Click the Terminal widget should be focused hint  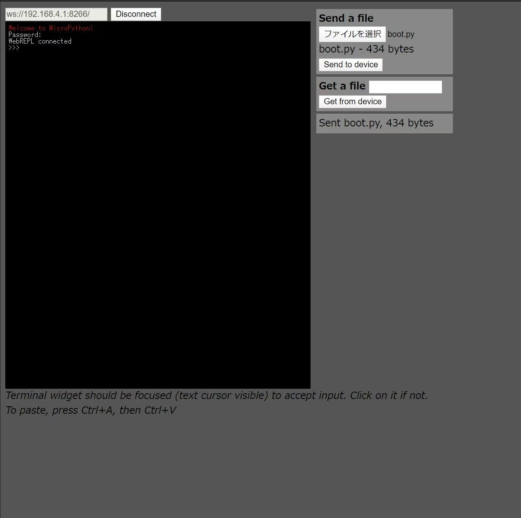click(x=217, y=395)
